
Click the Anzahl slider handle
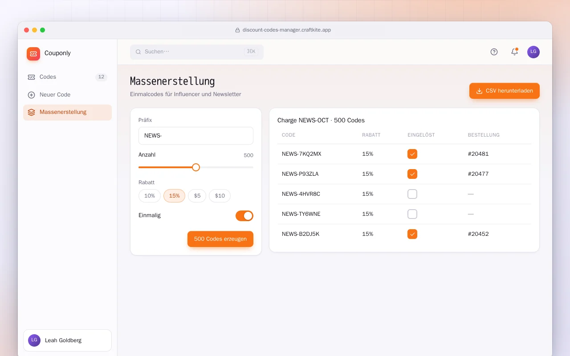pyautogui.click(x=196, y=167)
